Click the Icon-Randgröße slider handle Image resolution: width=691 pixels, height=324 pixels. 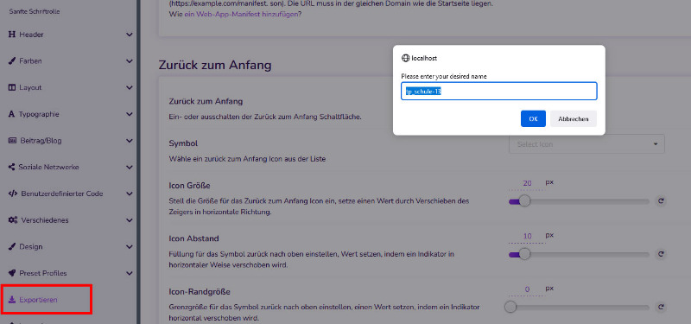(510, 307)
